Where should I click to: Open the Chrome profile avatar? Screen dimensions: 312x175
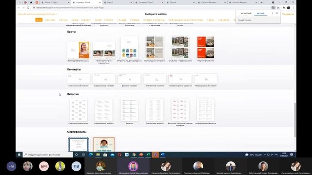point(288,8)
